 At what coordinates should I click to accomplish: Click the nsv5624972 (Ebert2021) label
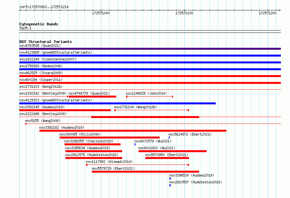tap(190, 134)
